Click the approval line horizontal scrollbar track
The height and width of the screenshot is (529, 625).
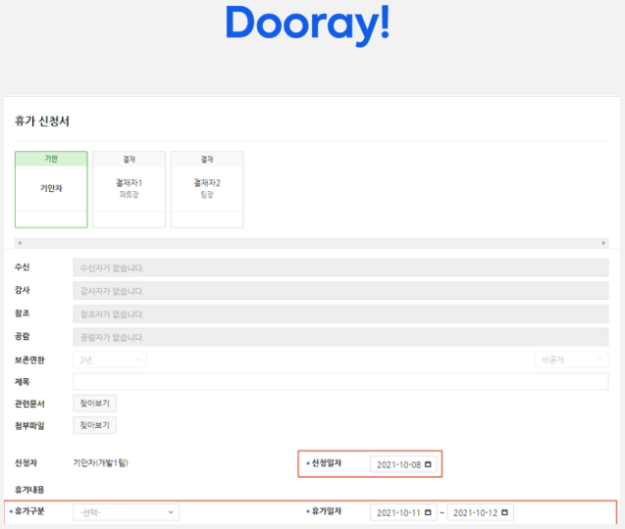coord(312,243)
